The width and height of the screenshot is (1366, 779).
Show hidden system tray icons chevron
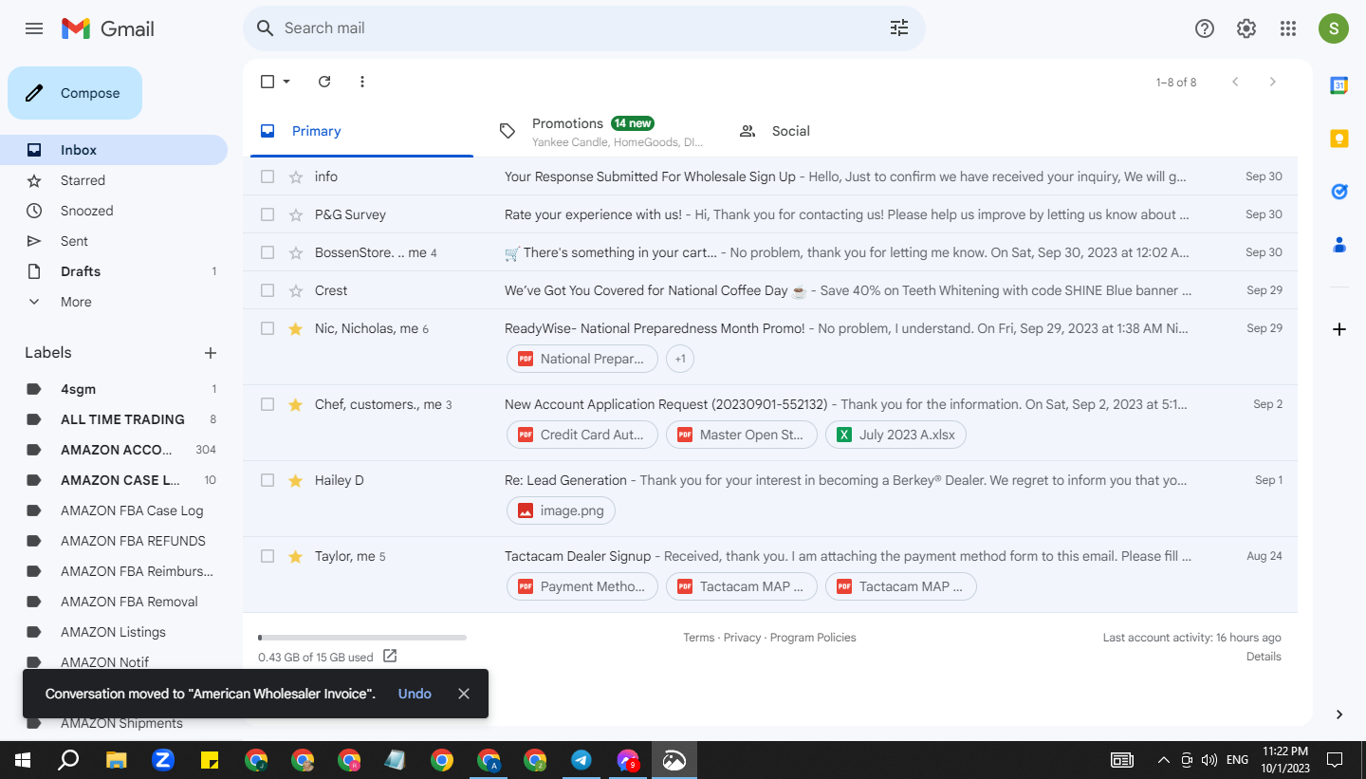[1164, 760]
